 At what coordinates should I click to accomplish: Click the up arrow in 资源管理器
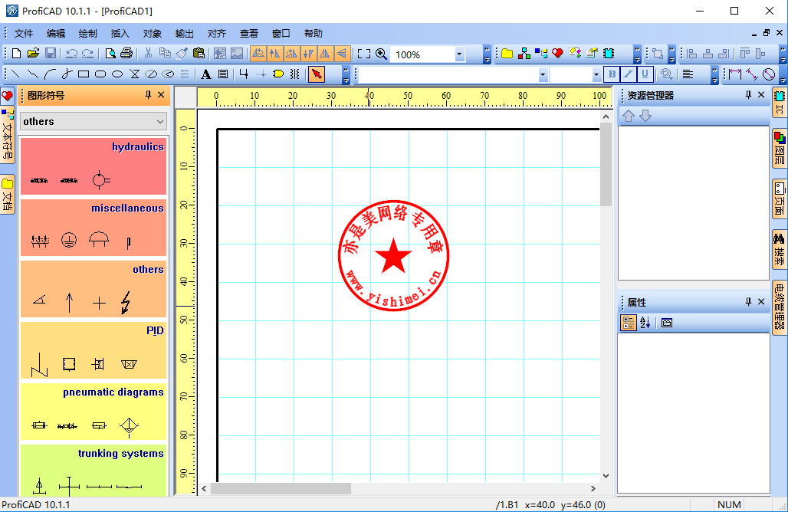(x=629, y=116)
